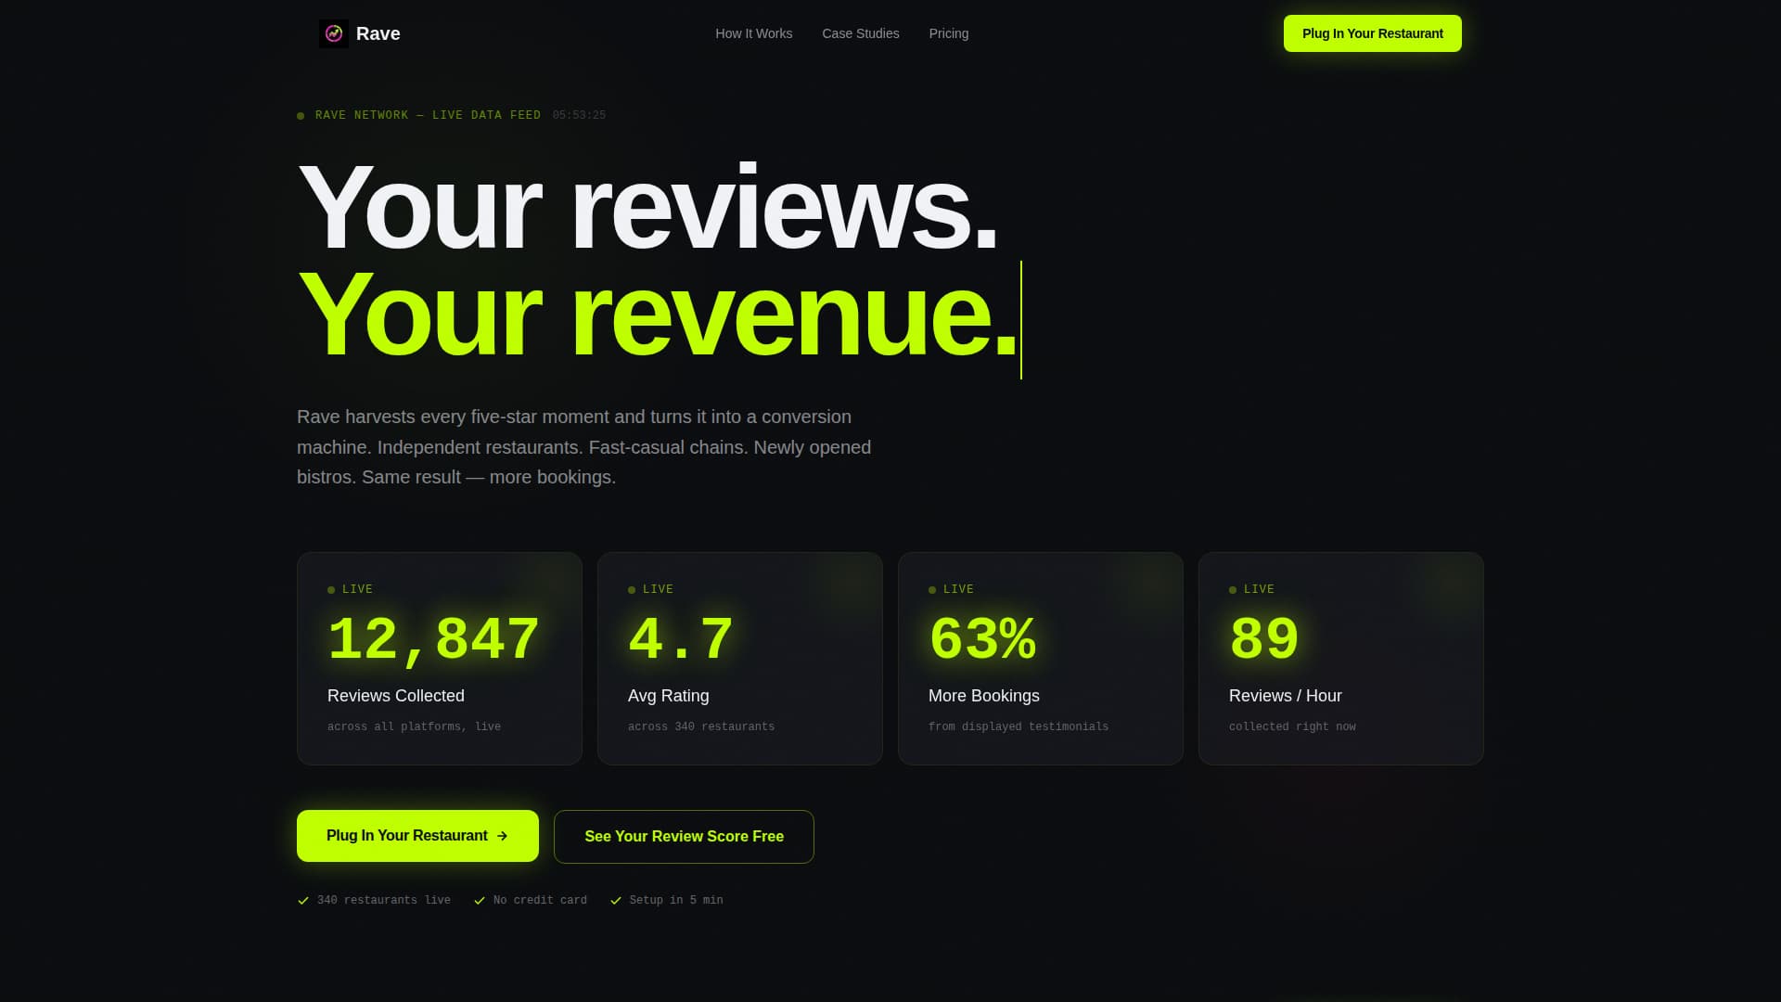The width and height of the screenshot is (1781, 1002).
Task: Click the More Bookings label
Action: 984,696
